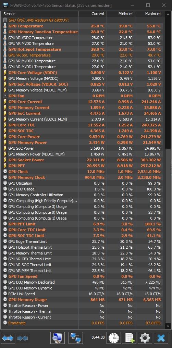172x348 pixels.
Task: Click the dial icon beside Framerate
Action: [5, 323]
